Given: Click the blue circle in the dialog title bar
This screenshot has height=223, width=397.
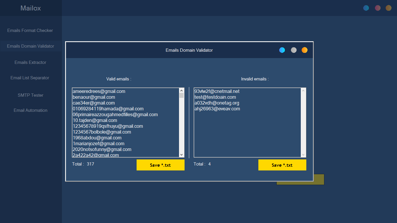Looking at the screenshot, I should (282, 50).
